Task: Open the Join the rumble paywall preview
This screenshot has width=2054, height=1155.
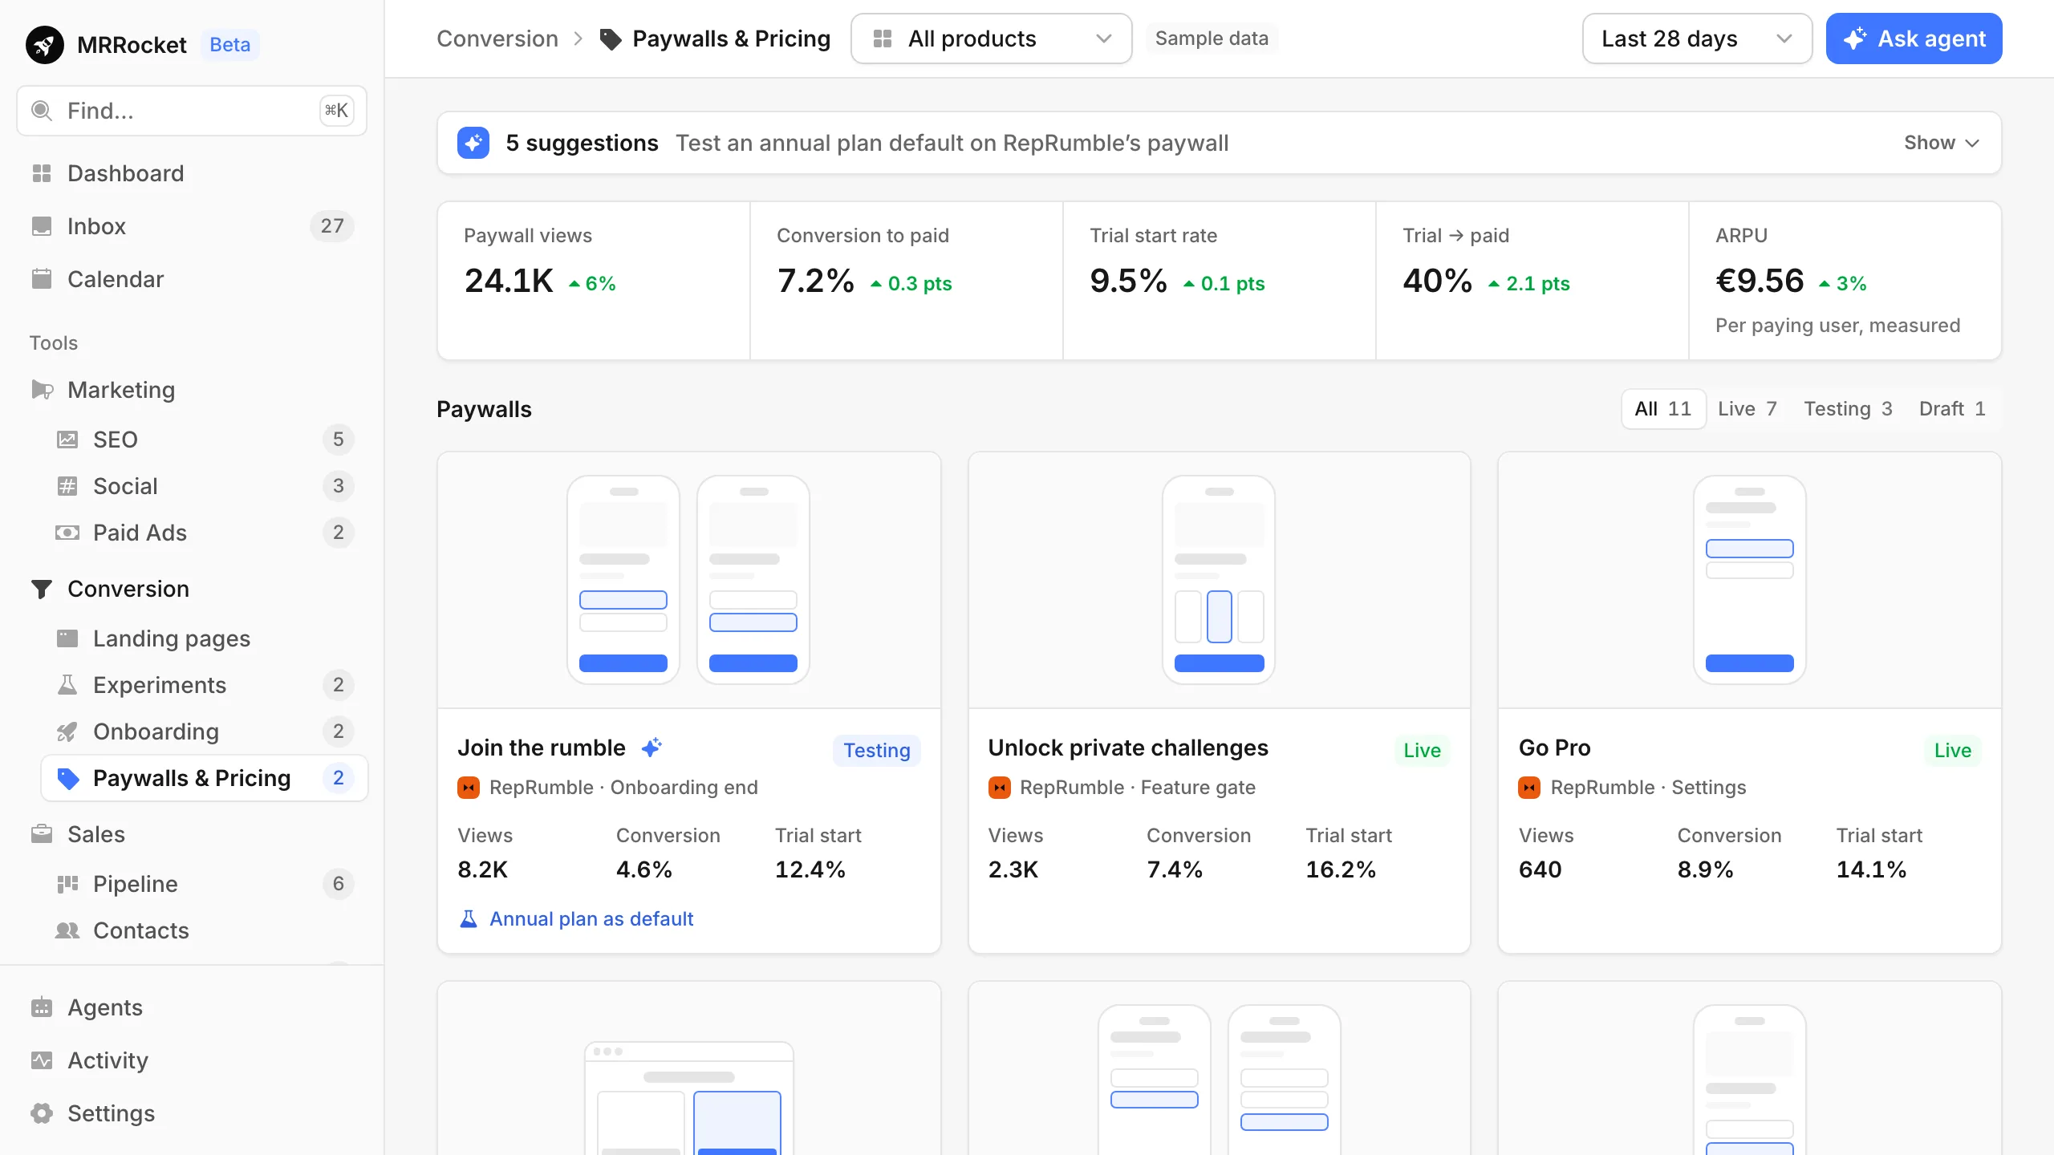Action: (689, 580)
